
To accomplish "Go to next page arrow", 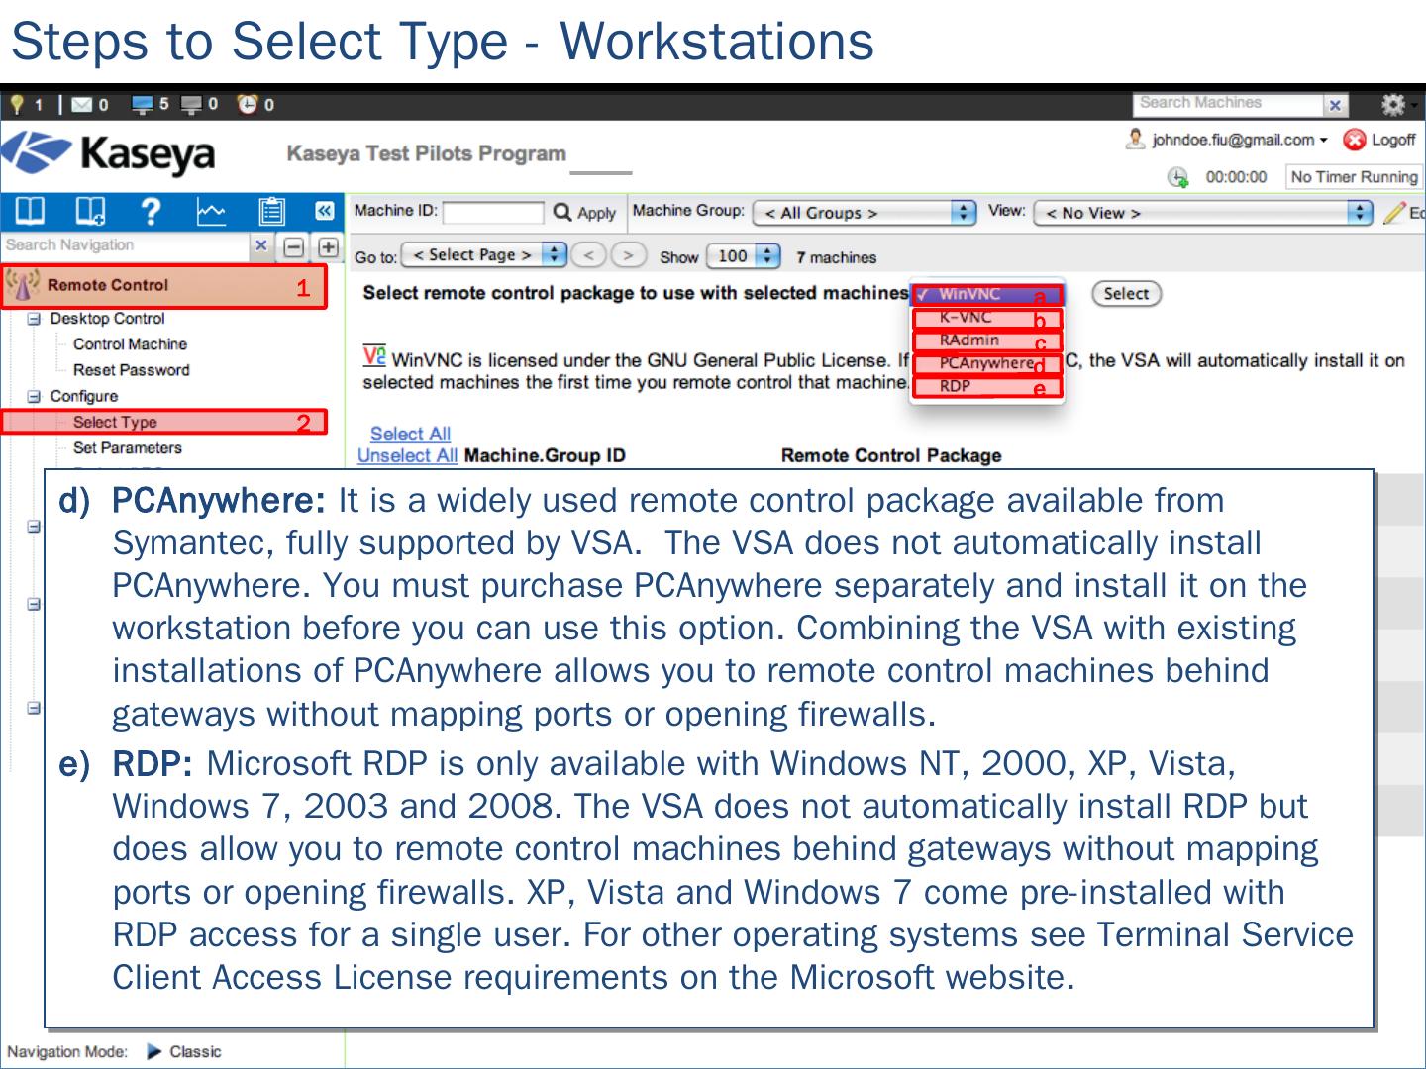I will pyautogui.click(x=628, y=255).
